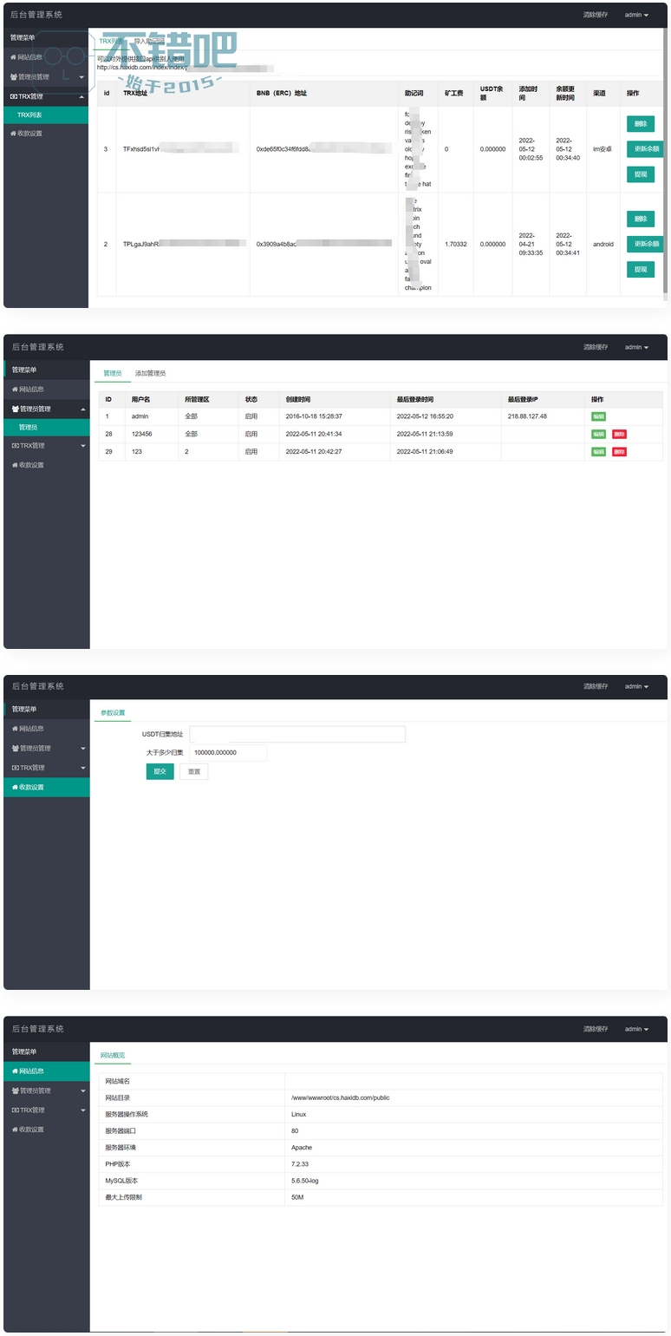Image resolution: width=671 pixels, height=1336 pixels.
Task: Click the home icon beside 网站信息 on 网站概览 page
Action: coord(14,1071)
